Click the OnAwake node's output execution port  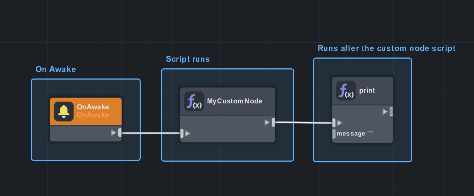120,133
